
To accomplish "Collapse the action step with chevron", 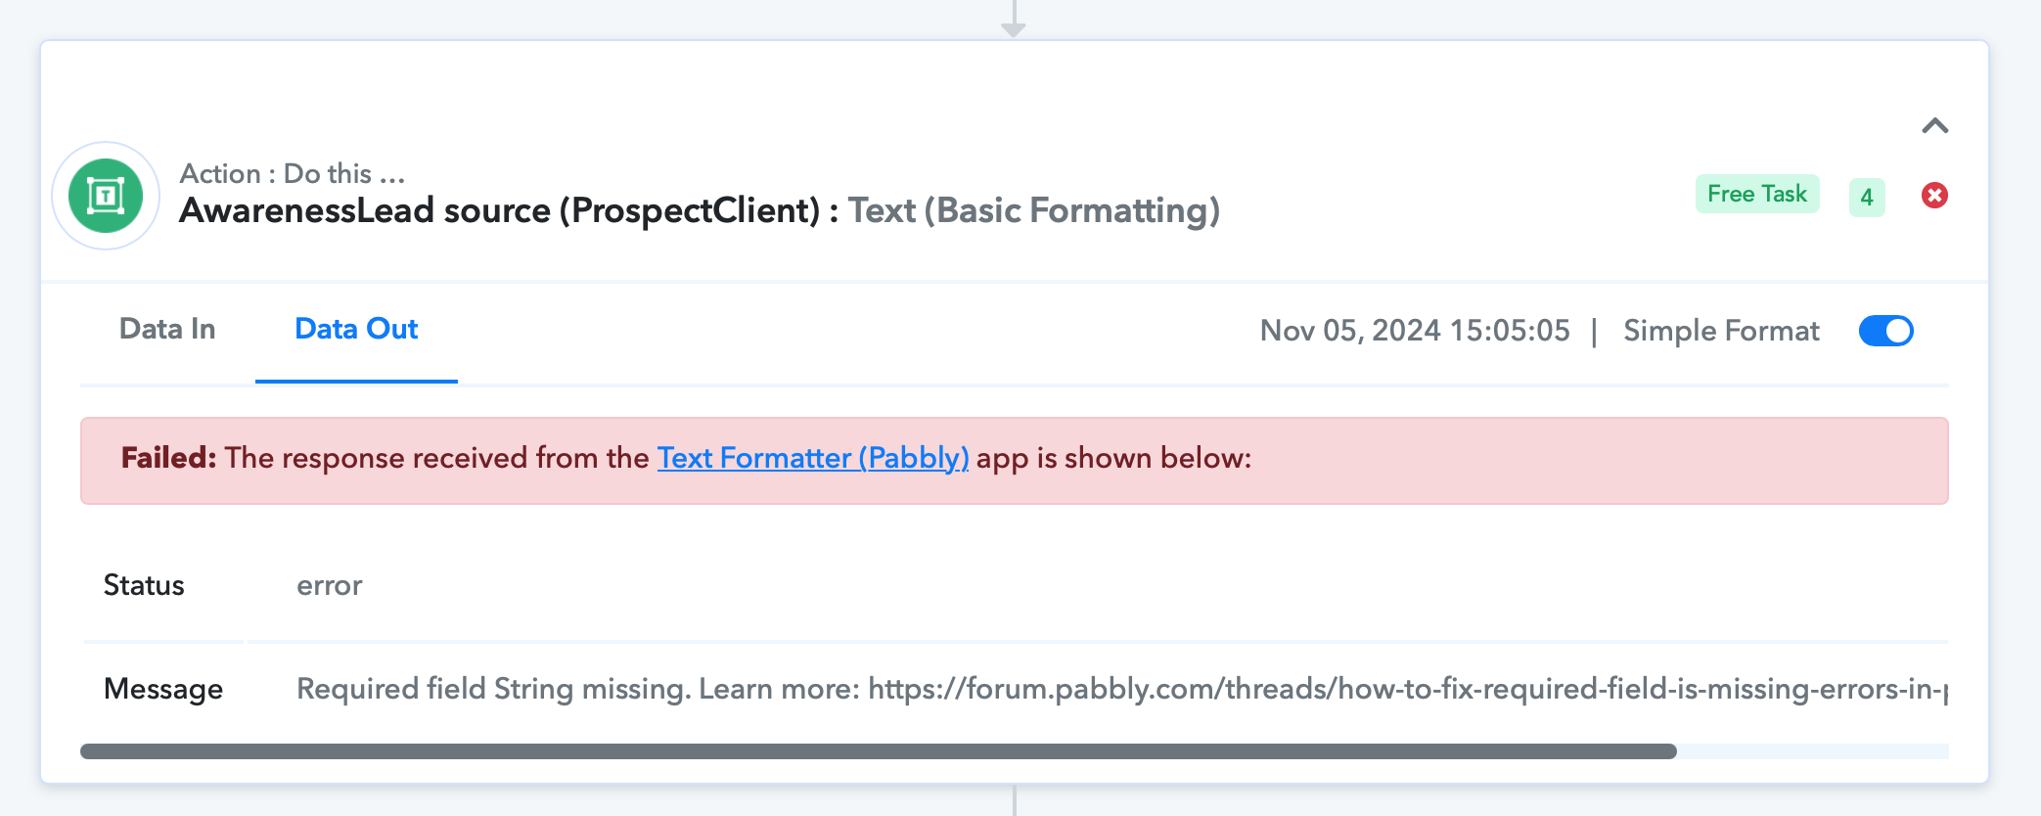I will (x=1934, y=125).
